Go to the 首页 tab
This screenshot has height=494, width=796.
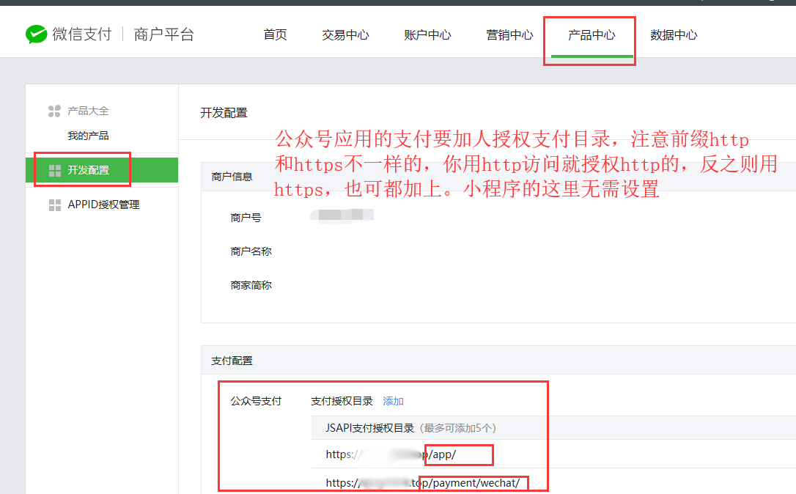coord(275,35)
